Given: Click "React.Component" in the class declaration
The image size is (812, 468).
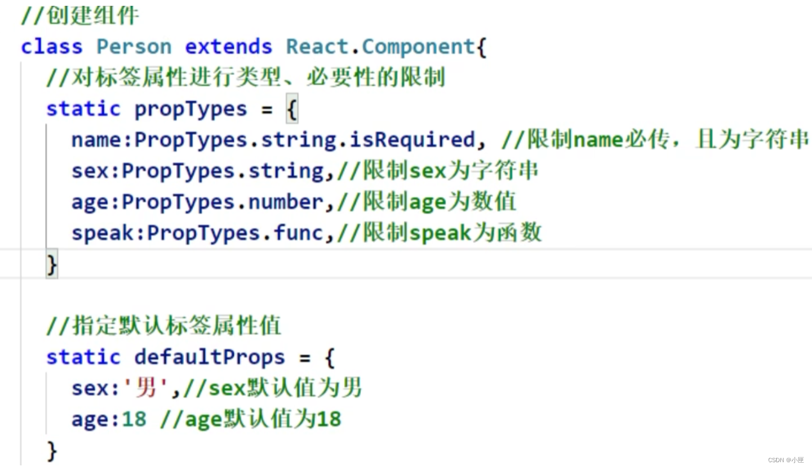Looking at the screenshot, I should pyautogui.click(x=380, y=47).
